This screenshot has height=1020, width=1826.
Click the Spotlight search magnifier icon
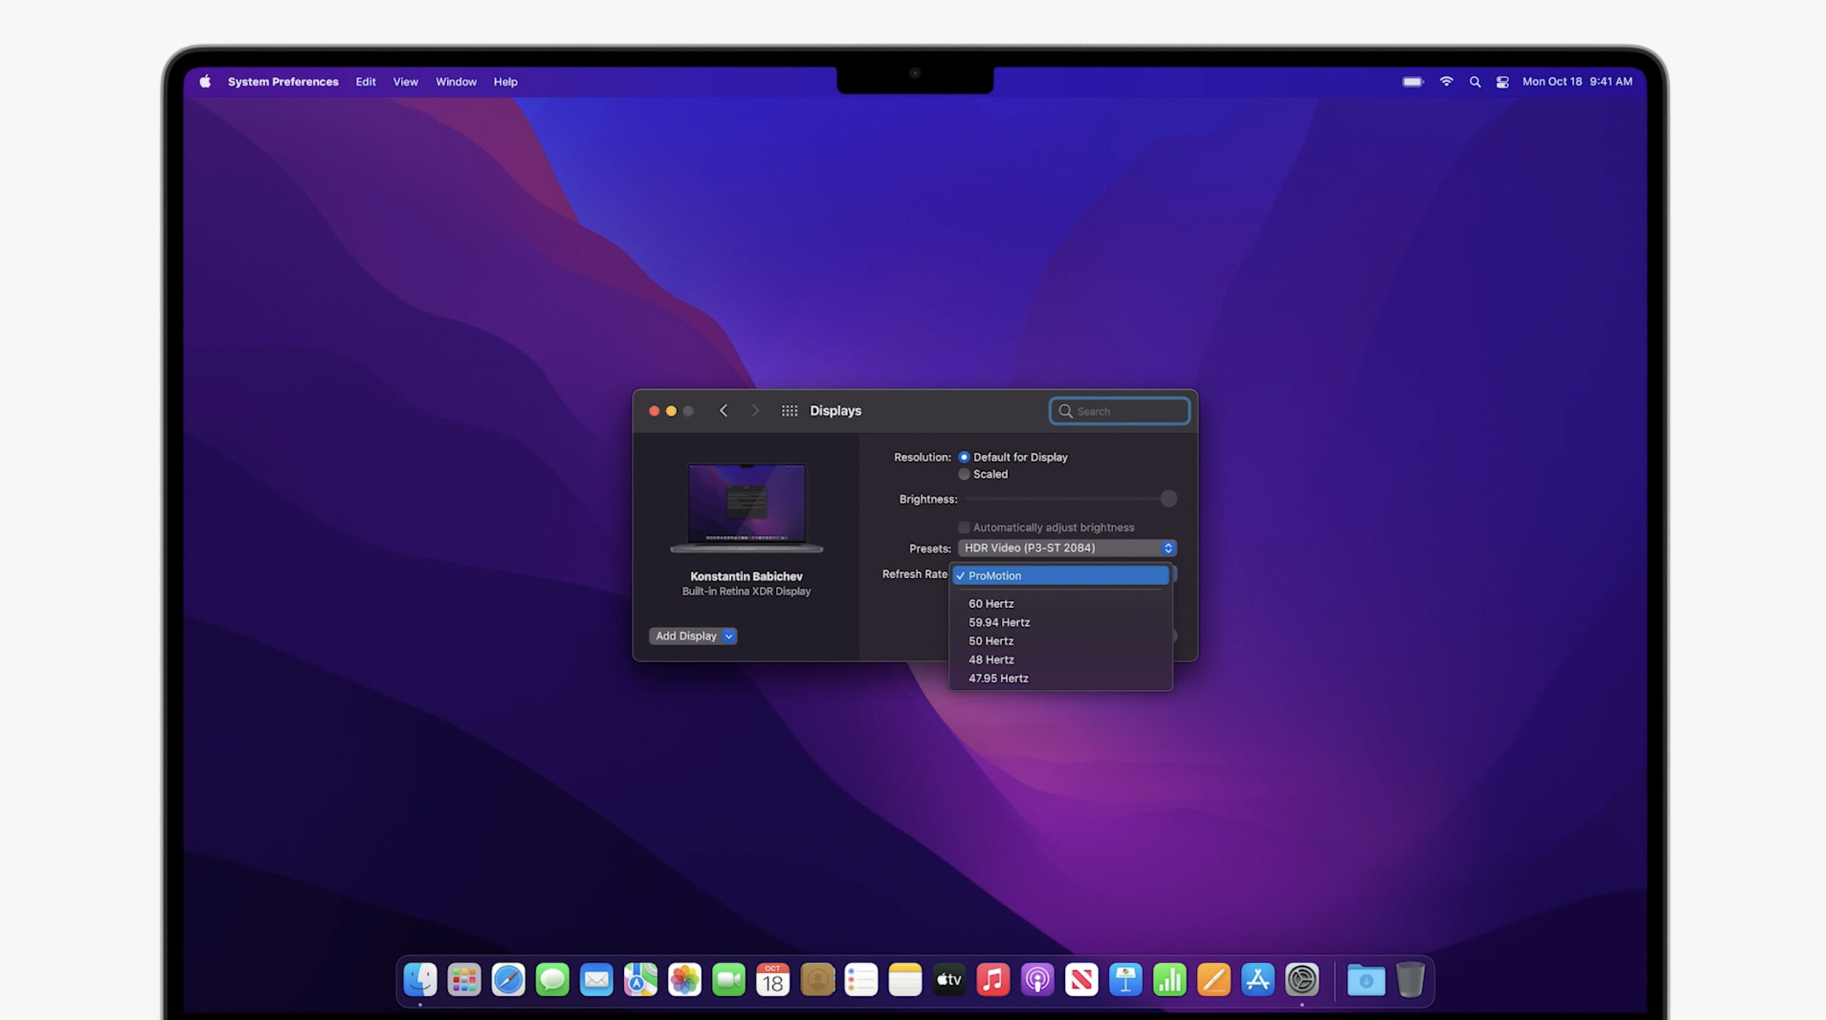coord(1474,82)
